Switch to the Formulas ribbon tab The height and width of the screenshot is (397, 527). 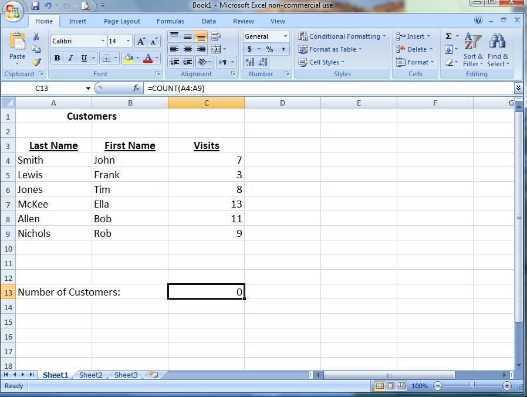point(170,21)
